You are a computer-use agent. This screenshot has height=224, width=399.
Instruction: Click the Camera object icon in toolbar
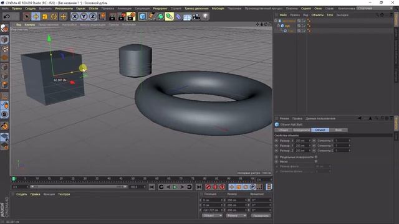[x=196, y=17]
